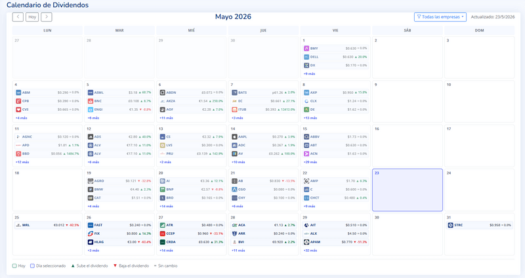Screen dimensions: 525x278
Task: Click the DE green logo
Action: pyautogui.click(x=306, y=109)
